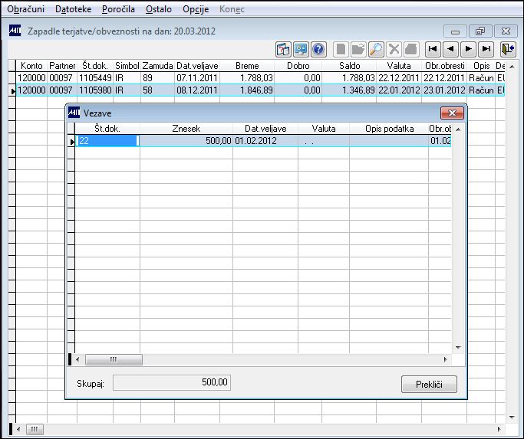
Task: Click the monitor screen toolbar icon
Action: point(301,49)
